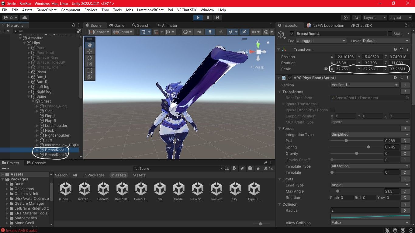Open the Integration Type dropdown
This screenshot has height=233, width=415.
point(370,134)
